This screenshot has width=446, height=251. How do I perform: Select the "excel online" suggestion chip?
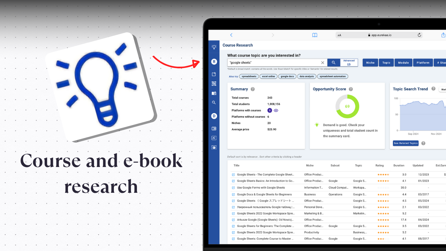coord(269,76)
